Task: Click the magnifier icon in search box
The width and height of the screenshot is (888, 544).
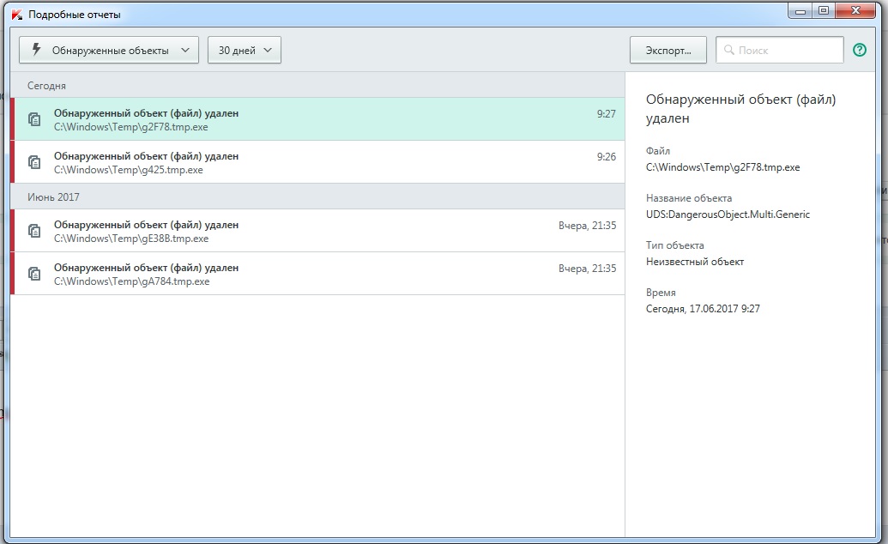Action: 729,51
